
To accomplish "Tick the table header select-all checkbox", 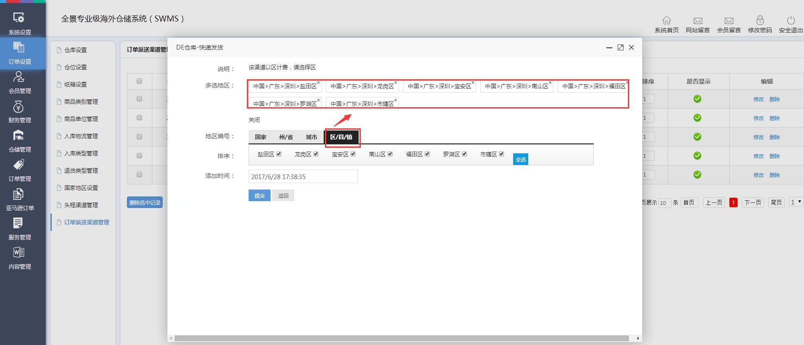I will tap(139, 81).
